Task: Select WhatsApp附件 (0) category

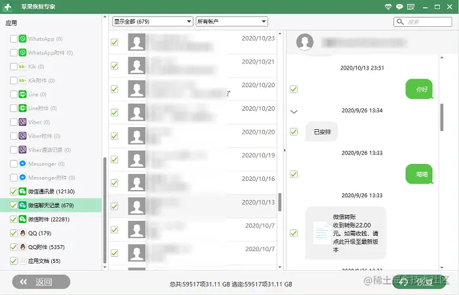Action: pos(51,52)
